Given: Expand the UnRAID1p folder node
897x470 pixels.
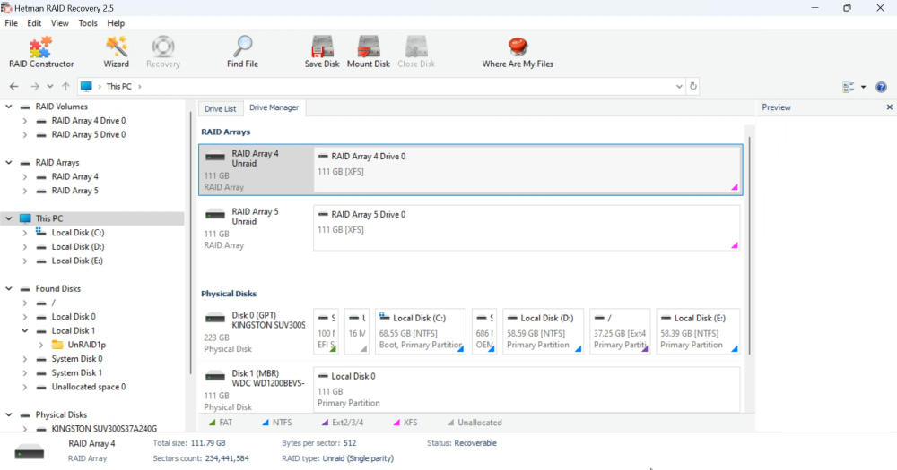Looking at the screenshot, I should [x=41, y=345].
